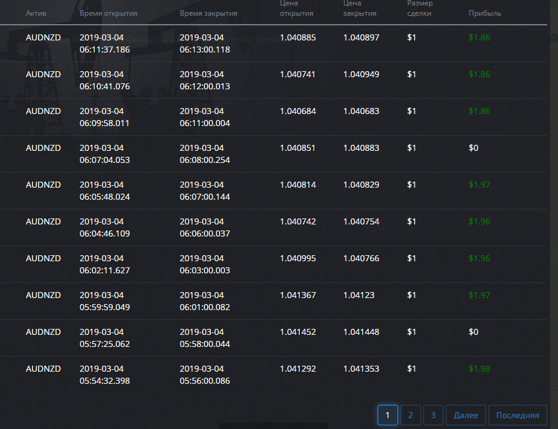Click opening price 1.041367

(x=298, y=295)
